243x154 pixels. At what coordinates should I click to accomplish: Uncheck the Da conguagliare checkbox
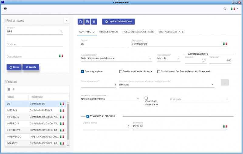pyautogui.click(x=83, y=71)
